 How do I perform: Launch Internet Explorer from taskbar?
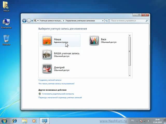tap(15, 121)
